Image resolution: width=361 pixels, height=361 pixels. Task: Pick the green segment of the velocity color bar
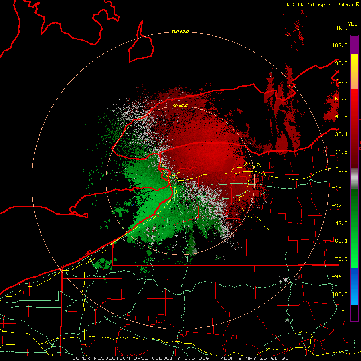354,228
